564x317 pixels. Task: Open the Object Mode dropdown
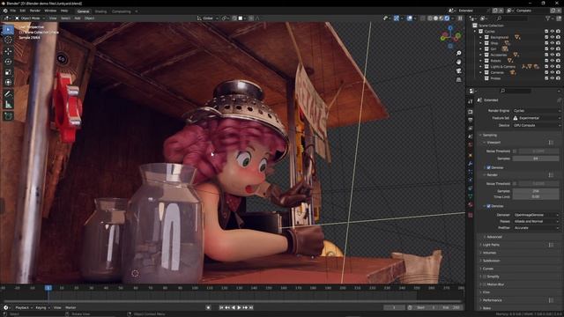point(30,18)
